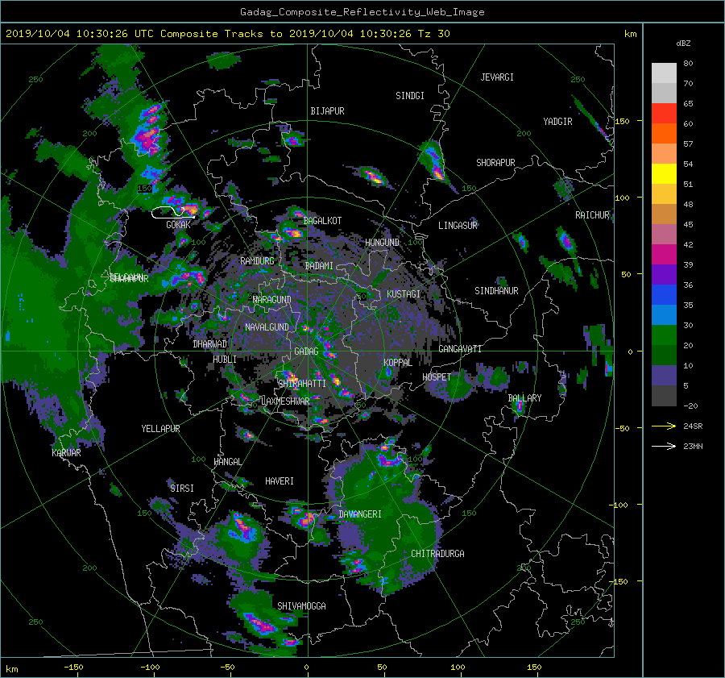Click the KOPPAL city label
Viewport: 725px width, 678px height.
pos(398,363)
